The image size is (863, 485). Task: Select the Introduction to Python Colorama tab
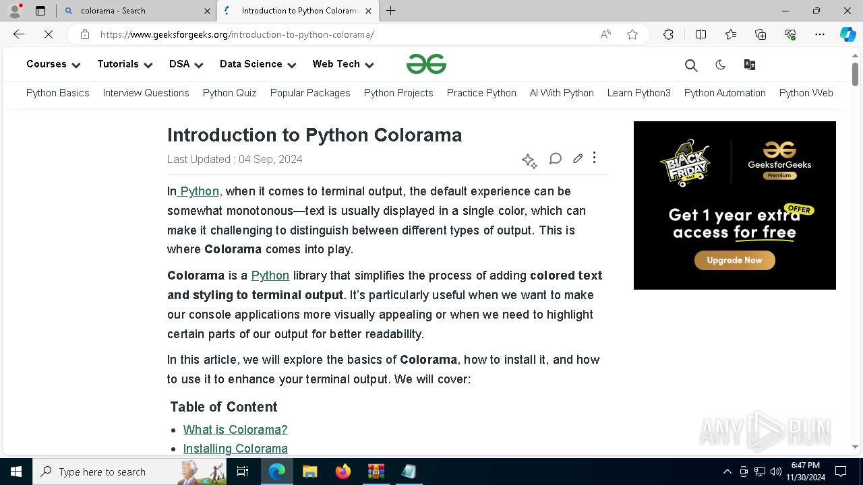point(299,11)
